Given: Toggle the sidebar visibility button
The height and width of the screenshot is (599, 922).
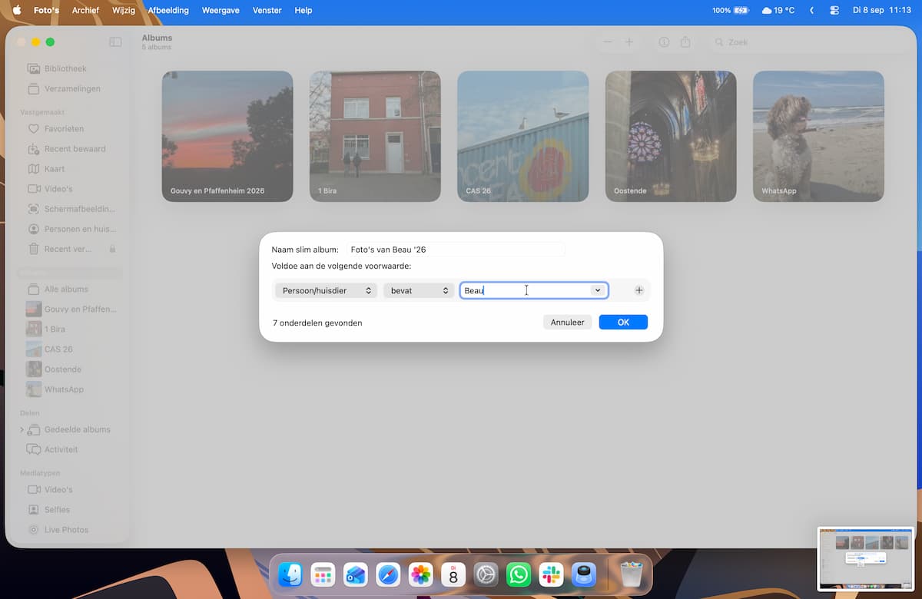Looking at the screenshot, I should coord(115,42).
